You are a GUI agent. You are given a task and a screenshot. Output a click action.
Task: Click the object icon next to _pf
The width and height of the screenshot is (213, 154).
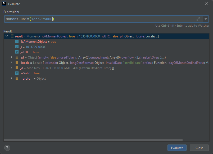point(17,57)
